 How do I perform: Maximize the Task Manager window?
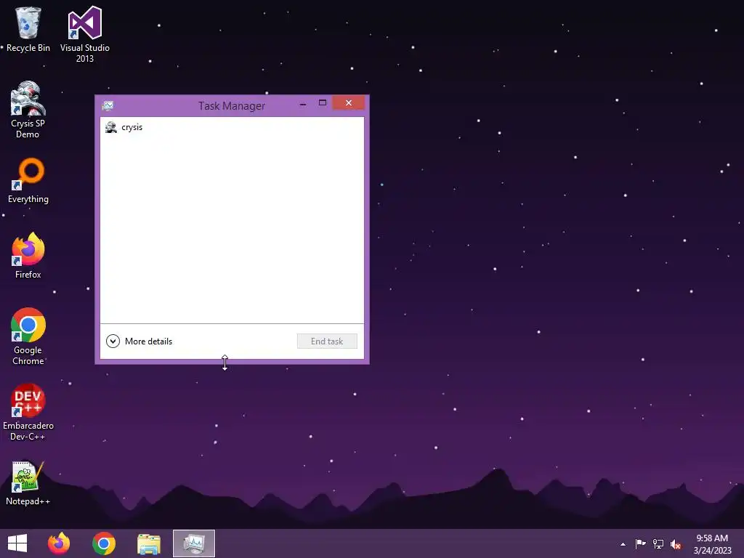click(x=323, y=103)
